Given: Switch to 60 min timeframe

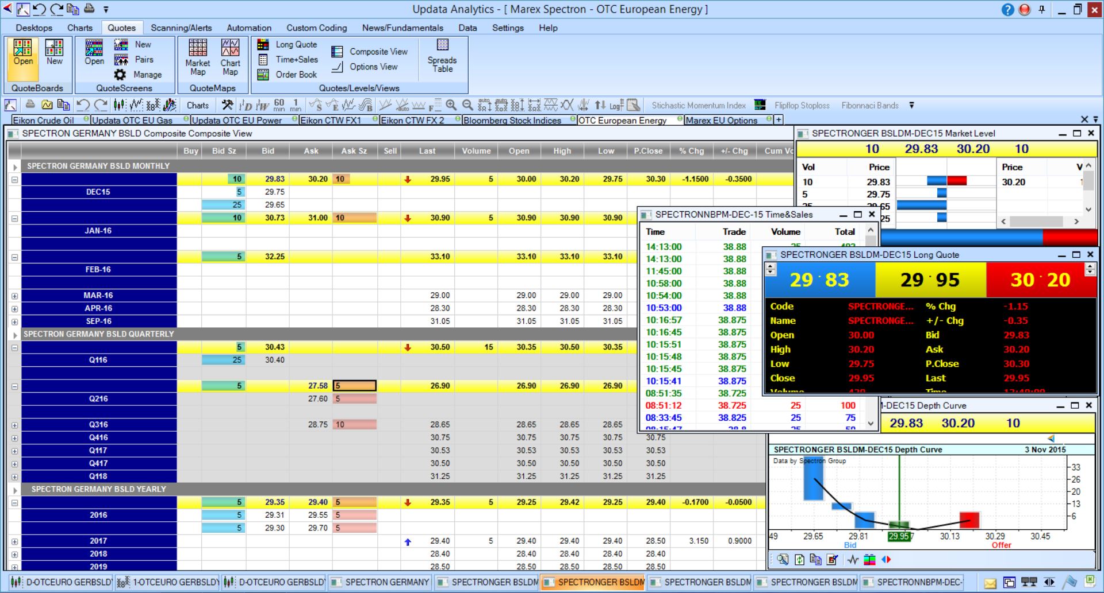Looking at the screenshot, I should pos(279,105).
